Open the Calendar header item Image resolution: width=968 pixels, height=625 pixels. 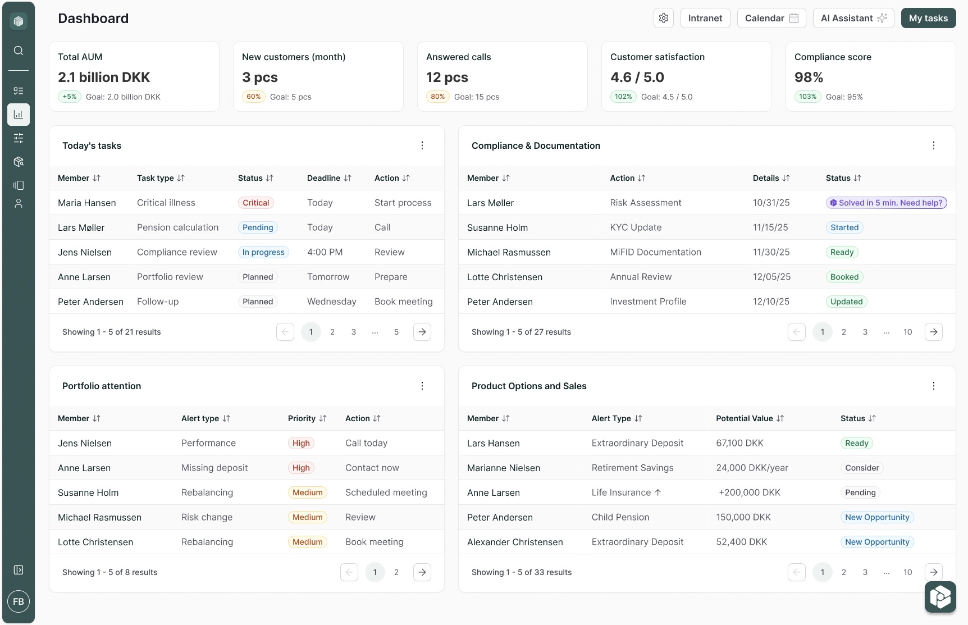771,18
